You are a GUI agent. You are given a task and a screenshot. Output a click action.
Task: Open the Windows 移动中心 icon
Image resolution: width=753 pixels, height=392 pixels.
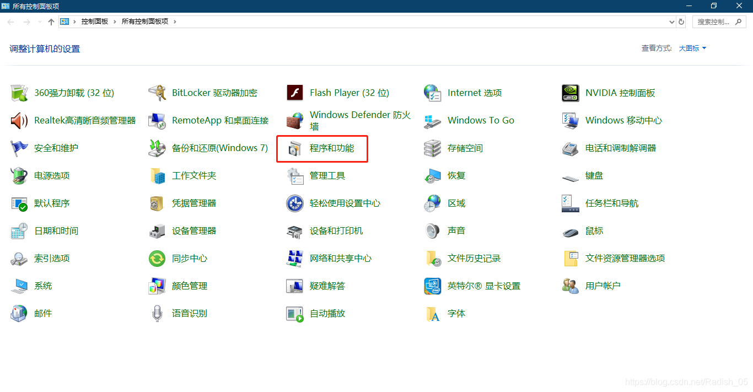click(x=571, y=121)
